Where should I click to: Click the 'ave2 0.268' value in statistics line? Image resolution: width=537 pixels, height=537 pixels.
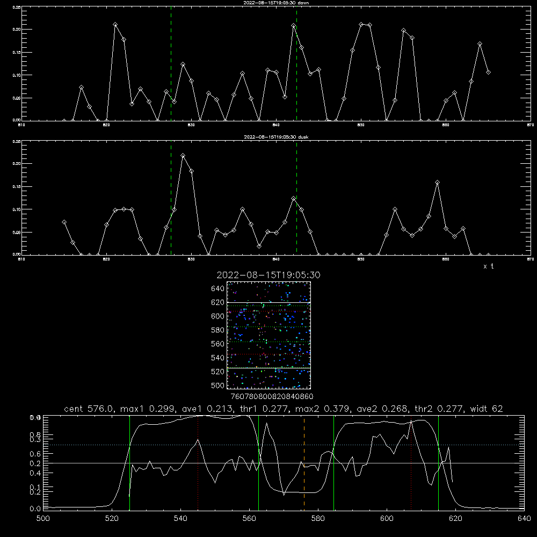click(382, 409)
